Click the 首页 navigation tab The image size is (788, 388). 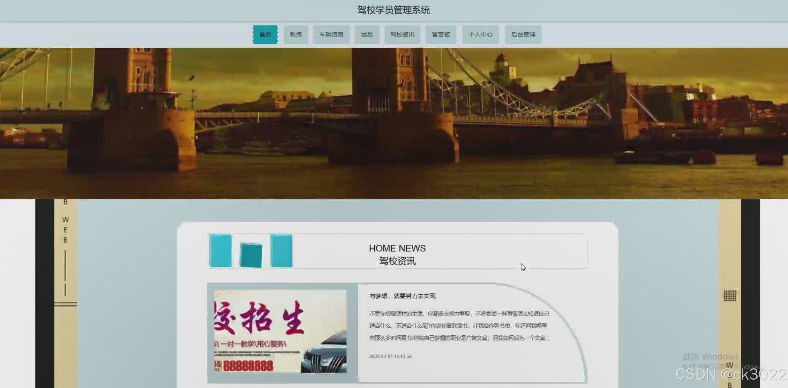click(265, 35)
